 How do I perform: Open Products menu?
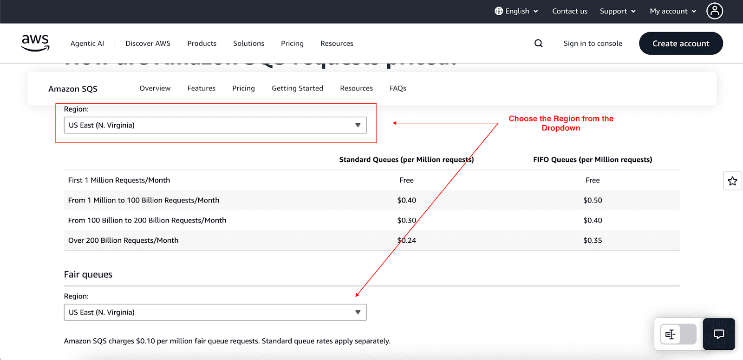(202, 43)
